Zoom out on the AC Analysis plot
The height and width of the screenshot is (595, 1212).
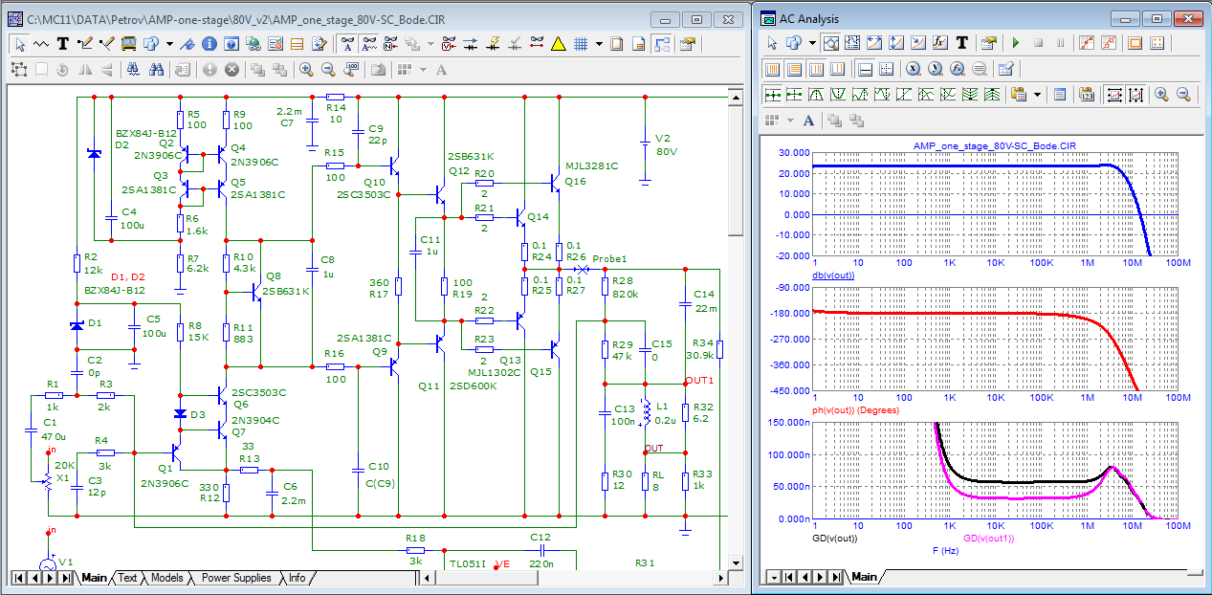click(1183, 95)
